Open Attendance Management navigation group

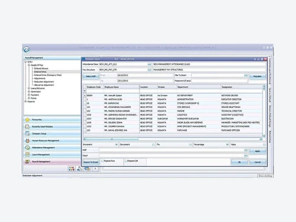click(52, 147)
